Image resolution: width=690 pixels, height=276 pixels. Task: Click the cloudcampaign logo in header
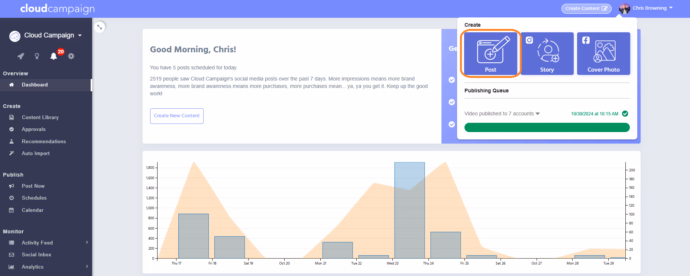58,9
